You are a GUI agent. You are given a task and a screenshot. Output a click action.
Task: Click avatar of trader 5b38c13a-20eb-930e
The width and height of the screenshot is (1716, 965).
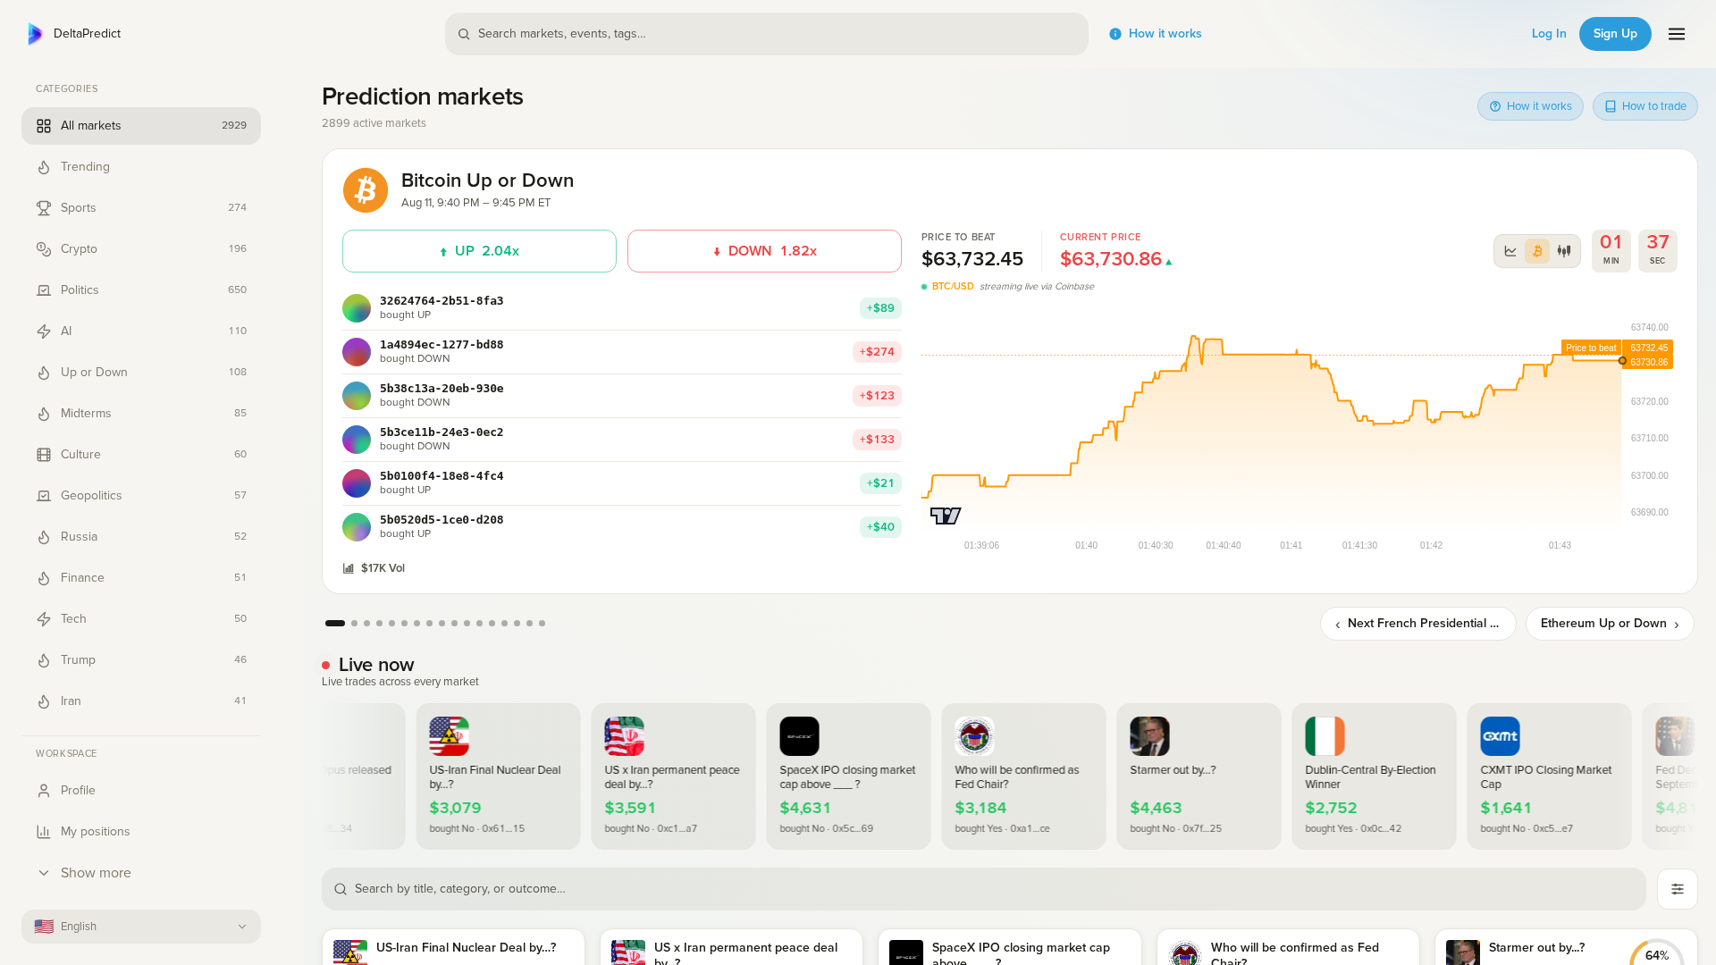(357, 396)
